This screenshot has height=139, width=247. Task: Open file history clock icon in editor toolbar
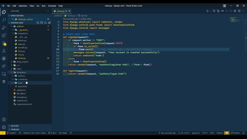click(214, 11)
